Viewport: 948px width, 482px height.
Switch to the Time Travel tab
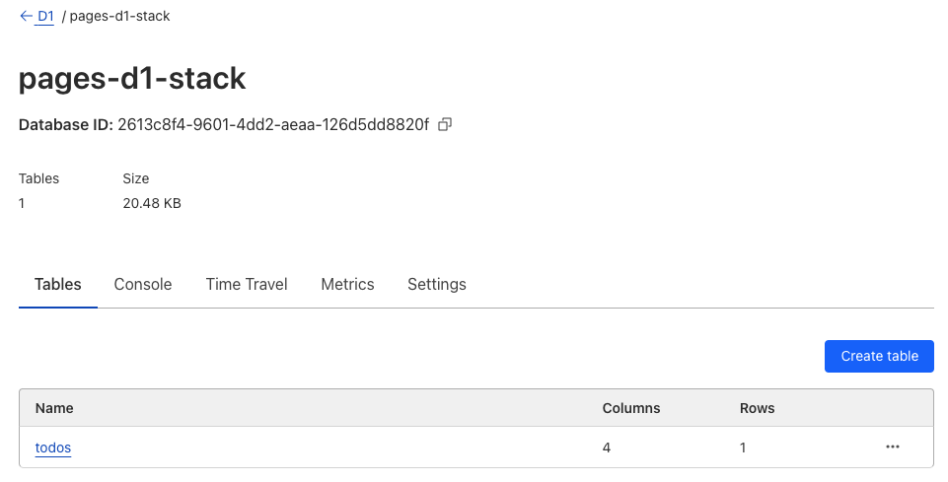click(247, 284)
